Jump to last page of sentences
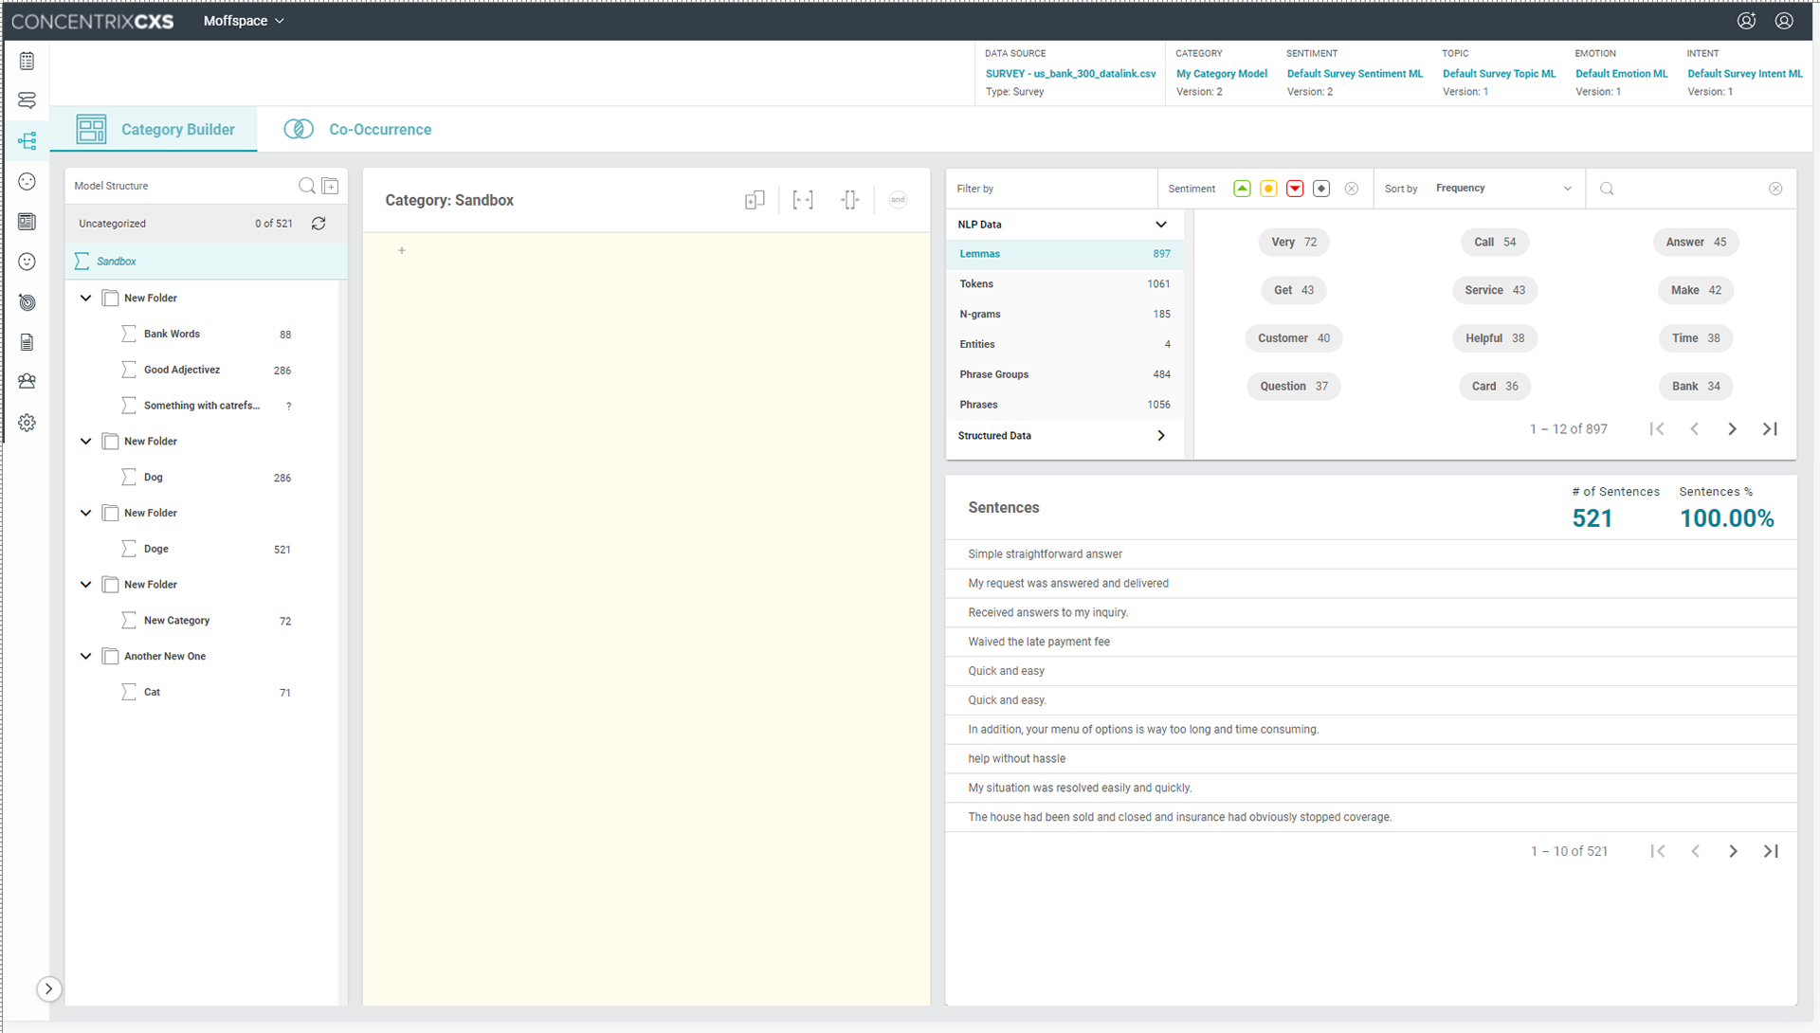This screenshot has height=1033, width=1820. click(1770, 851)
